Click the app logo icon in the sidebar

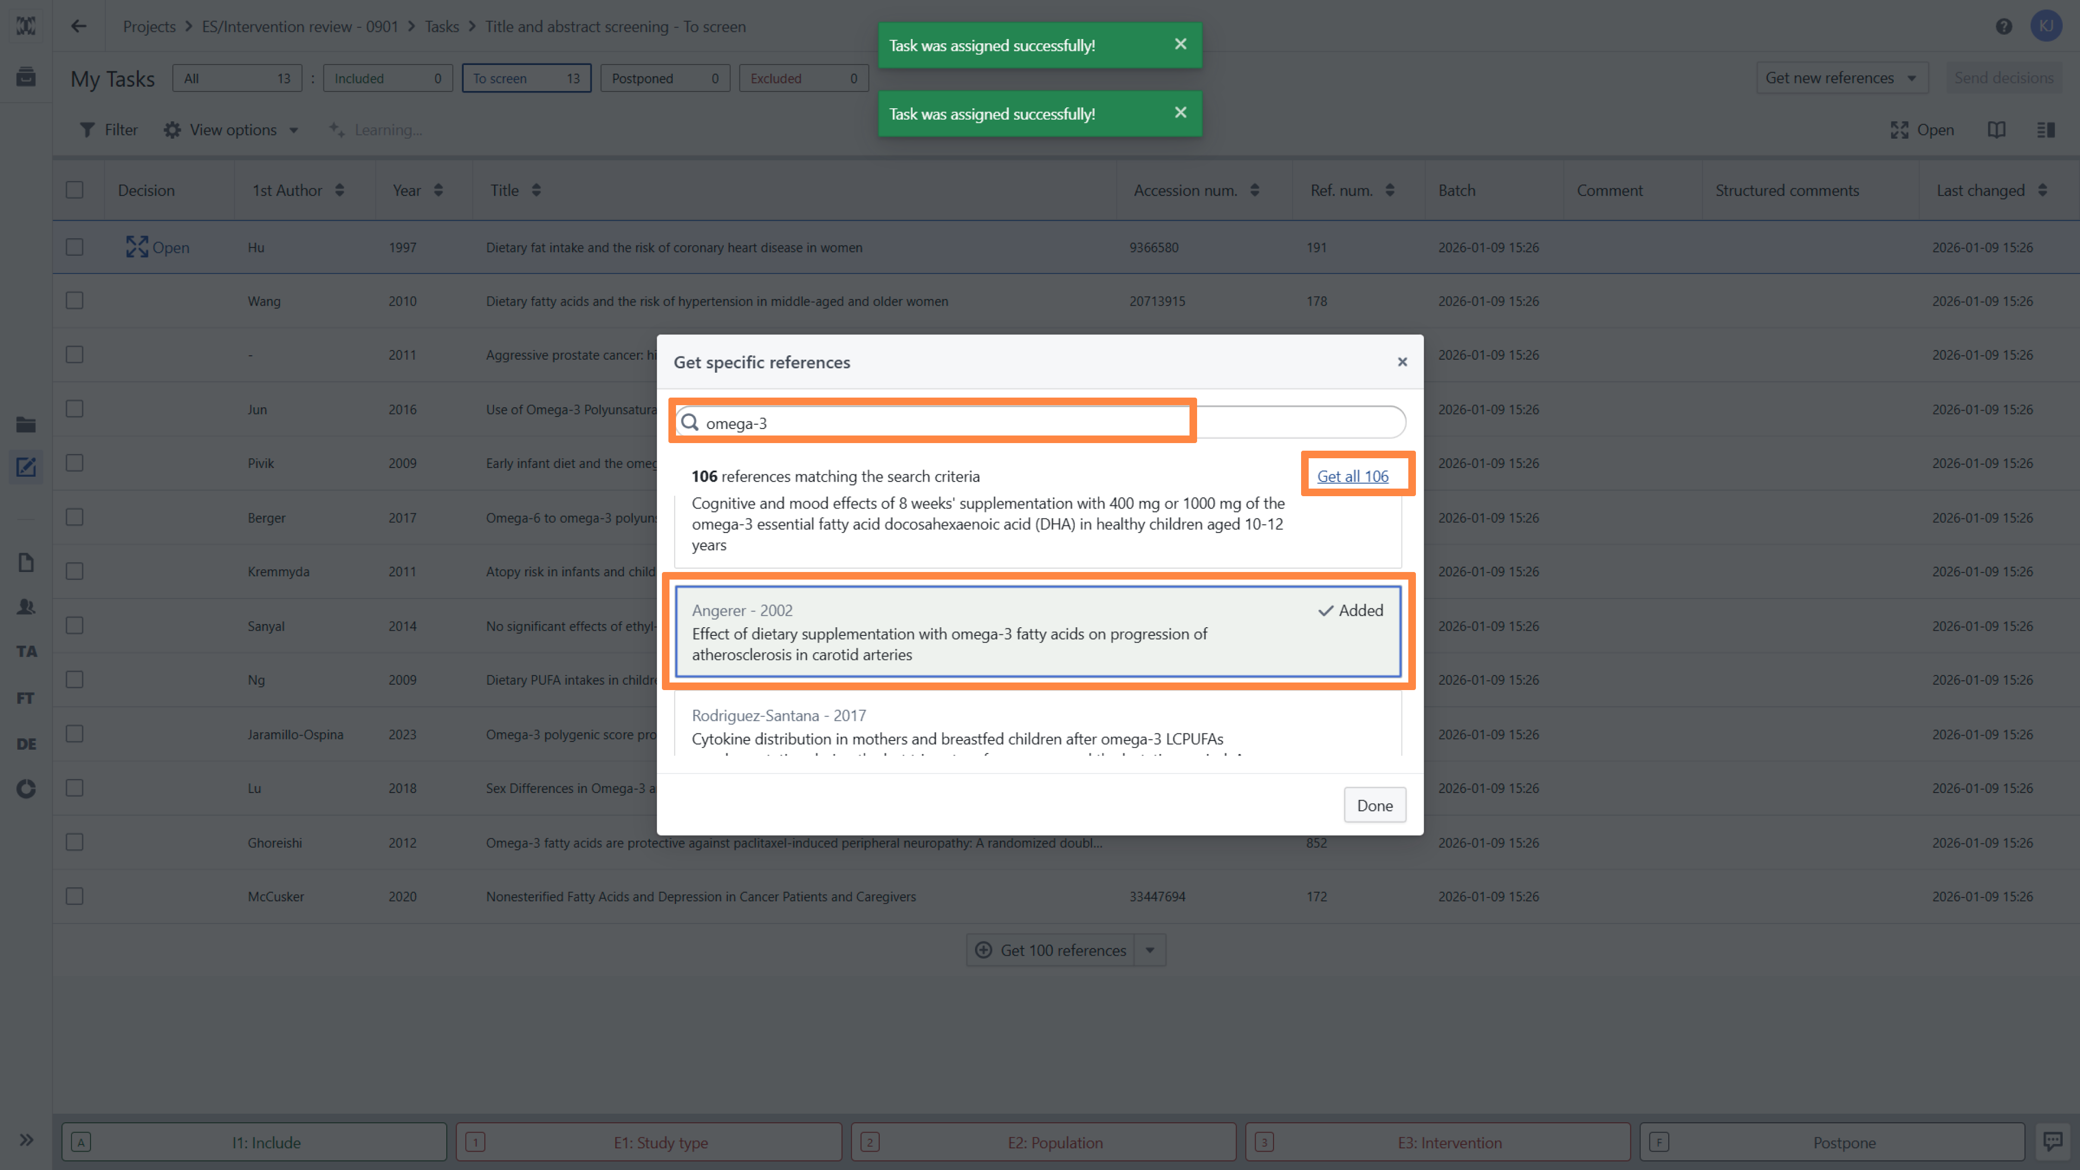[26, 26]
